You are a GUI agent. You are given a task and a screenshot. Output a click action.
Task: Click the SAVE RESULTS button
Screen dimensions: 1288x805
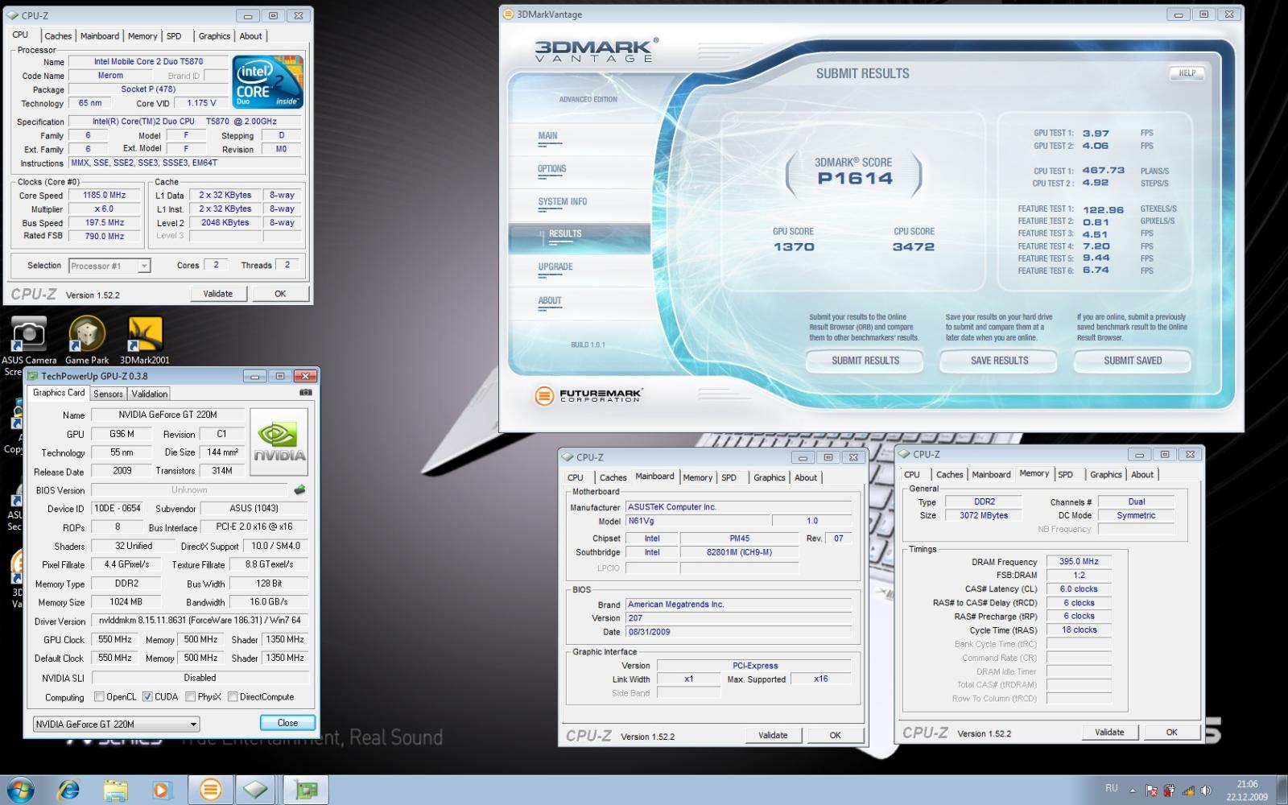click(999, 361)
